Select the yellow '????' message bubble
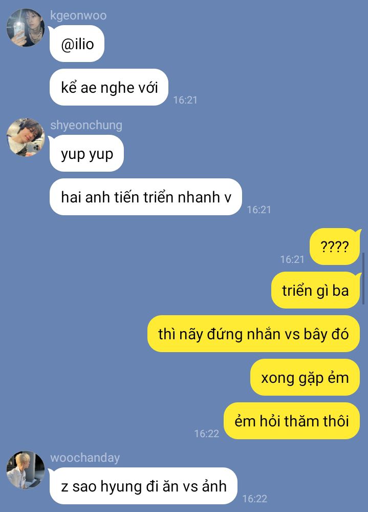Image resolution: width=368 pixels, height=512 pixels. 335,247
